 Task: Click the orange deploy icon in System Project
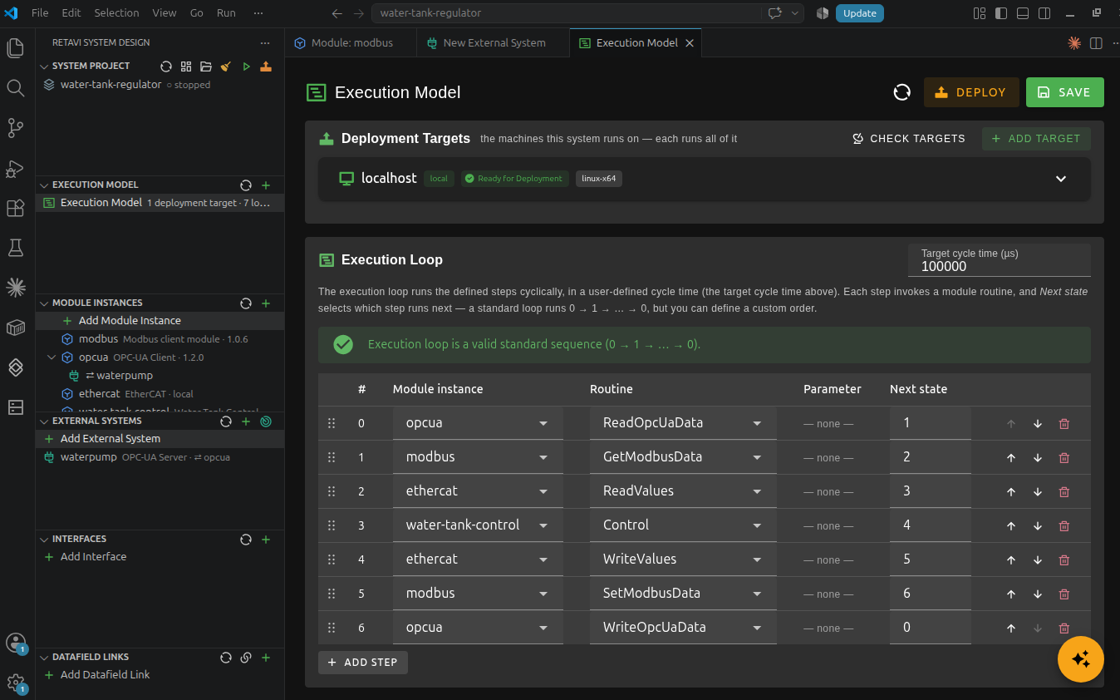click(x=266, y=67)
